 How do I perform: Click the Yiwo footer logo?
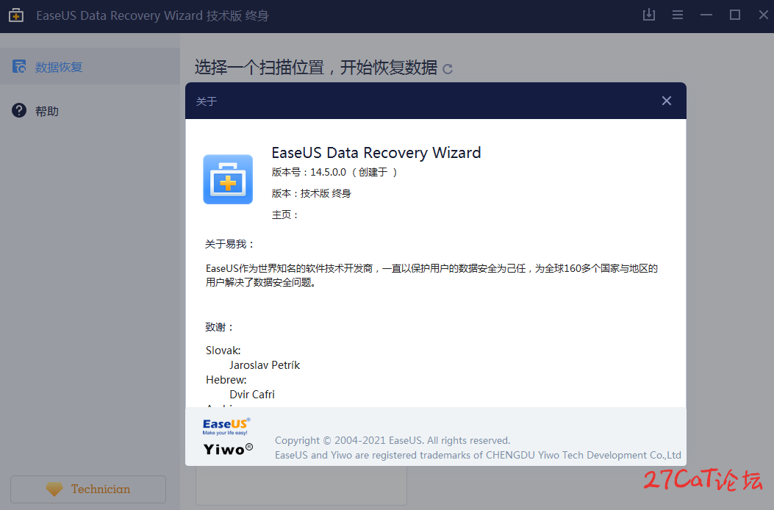pos(228,449)
